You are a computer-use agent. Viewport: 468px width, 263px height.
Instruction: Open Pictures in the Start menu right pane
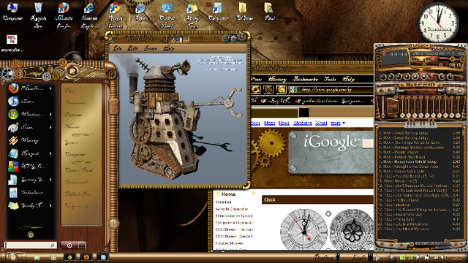pos(73,115)
